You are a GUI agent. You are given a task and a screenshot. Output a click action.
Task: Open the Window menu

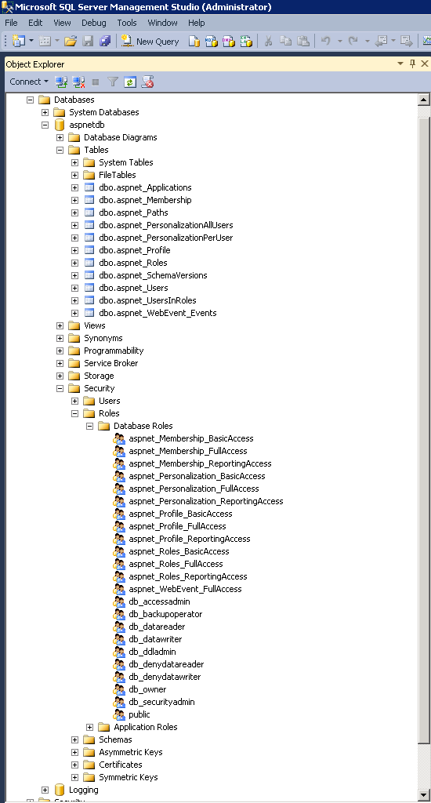click(162, 23)
